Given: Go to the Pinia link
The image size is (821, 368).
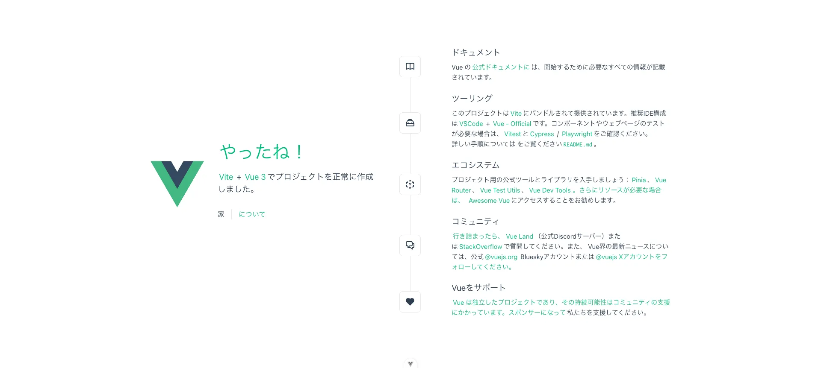Looking at the screenshot, I should (x=638, y=180).
